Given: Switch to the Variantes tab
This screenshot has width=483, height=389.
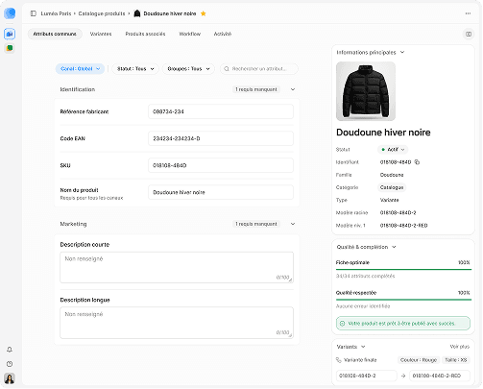Looking at the screenshot, I should coord(101,34).
